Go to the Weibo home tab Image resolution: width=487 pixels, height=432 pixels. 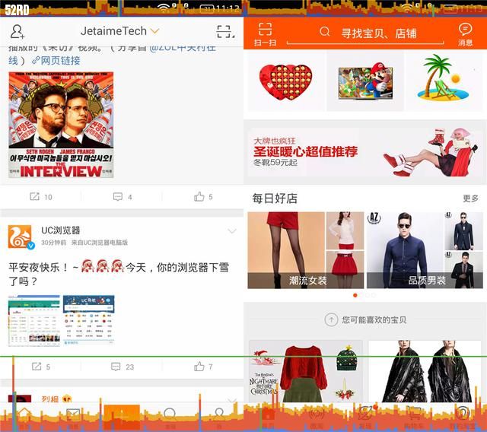point(24,418)
